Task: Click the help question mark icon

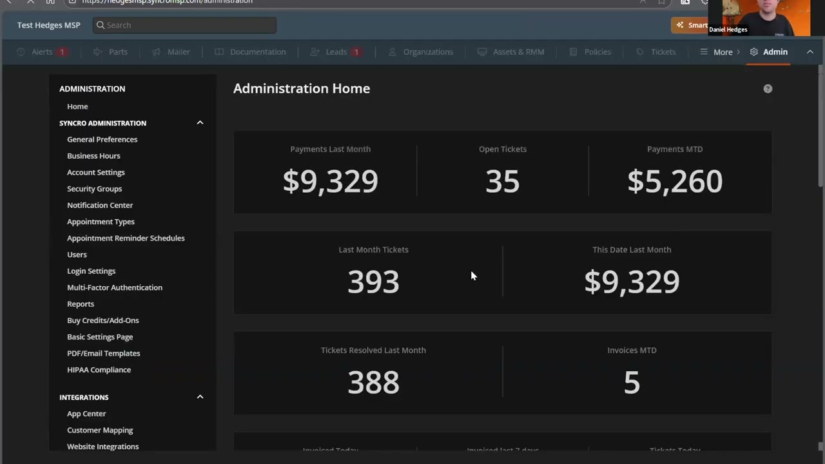Action: pyautogui.click(x=768, y=88)
